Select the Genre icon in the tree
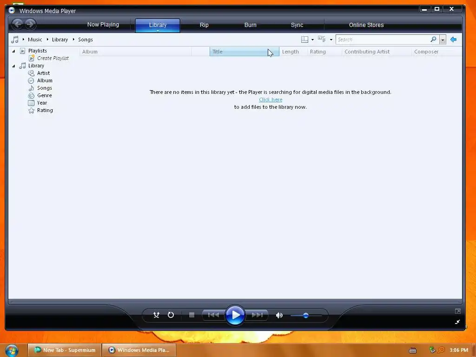 point(31,95)
